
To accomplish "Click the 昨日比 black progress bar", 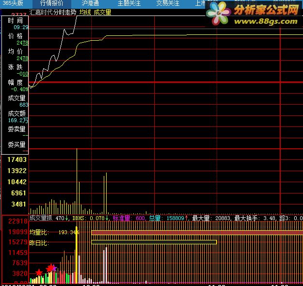I will [x=154, y=242].
